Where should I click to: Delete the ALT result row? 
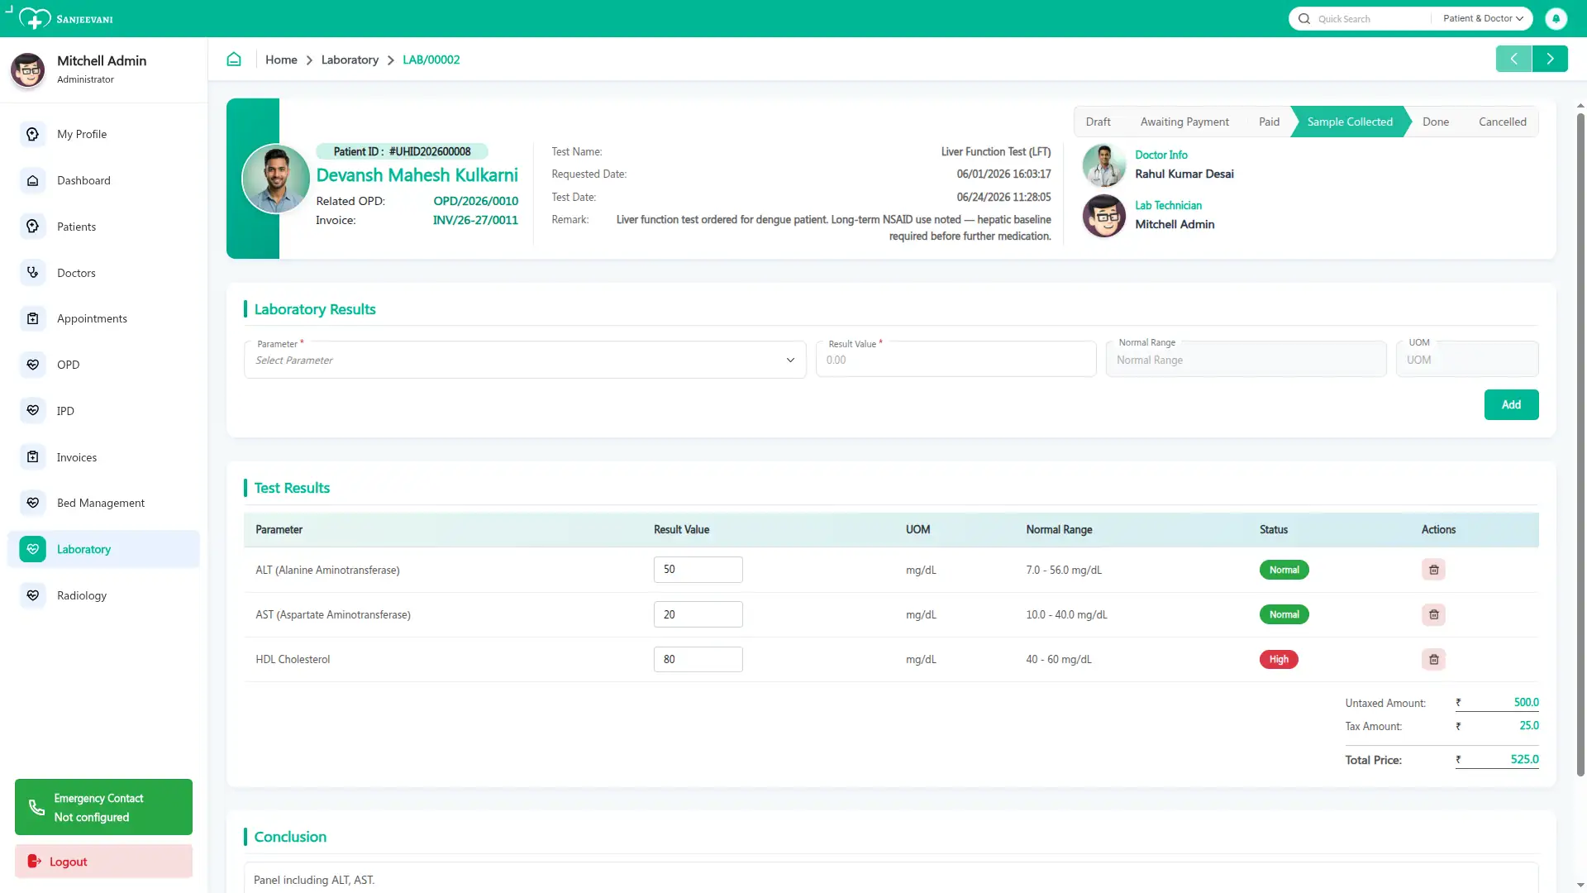(x=1434, y=570)
